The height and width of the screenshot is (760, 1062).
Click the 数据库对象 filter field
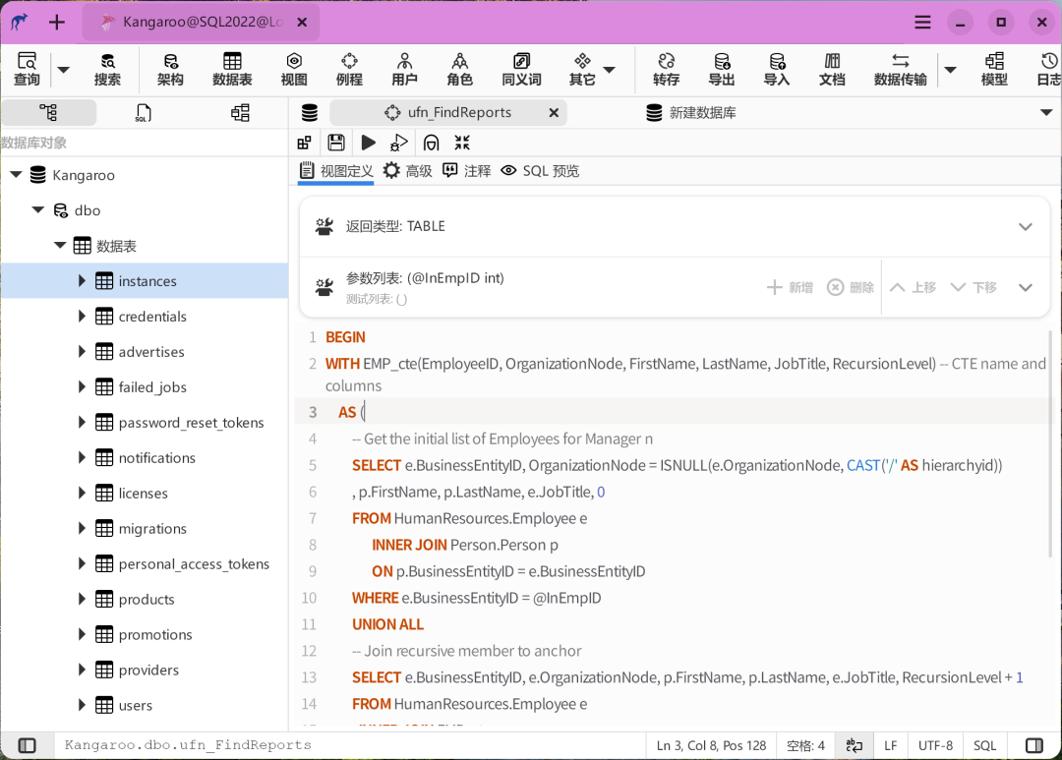pos(144,143)
